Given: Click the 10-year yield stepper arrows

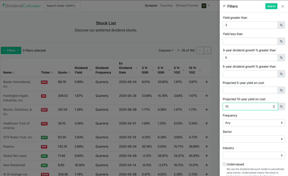Looking at the screenshot, I should click(x=274, y=106).
